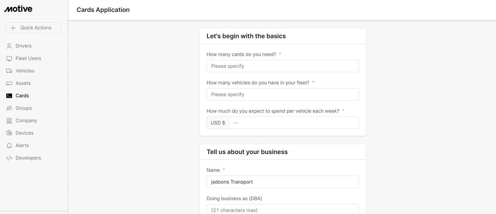This screenshot has height=214, width=496.
Task: Click the Groups people icon
Action: click(x=9, y=108)
